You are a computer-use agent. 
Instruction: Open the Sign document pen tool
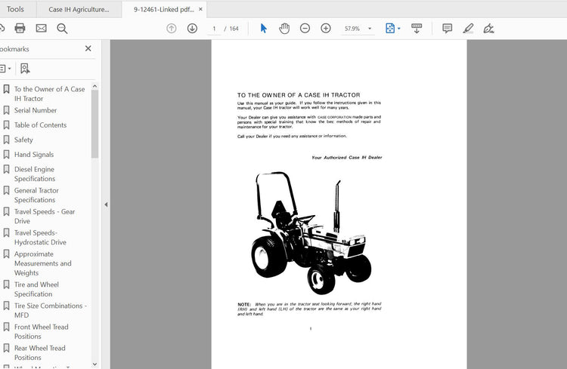tap(489, 29)
